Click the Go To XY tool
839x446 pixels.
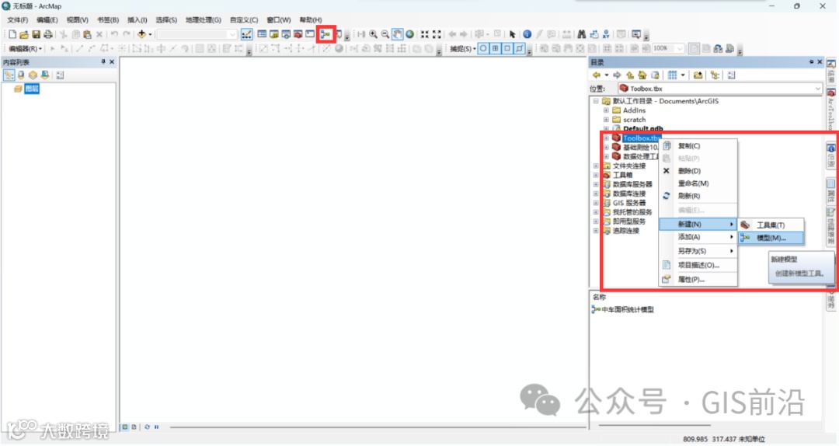pyautogui.click(x=606, y=34)
